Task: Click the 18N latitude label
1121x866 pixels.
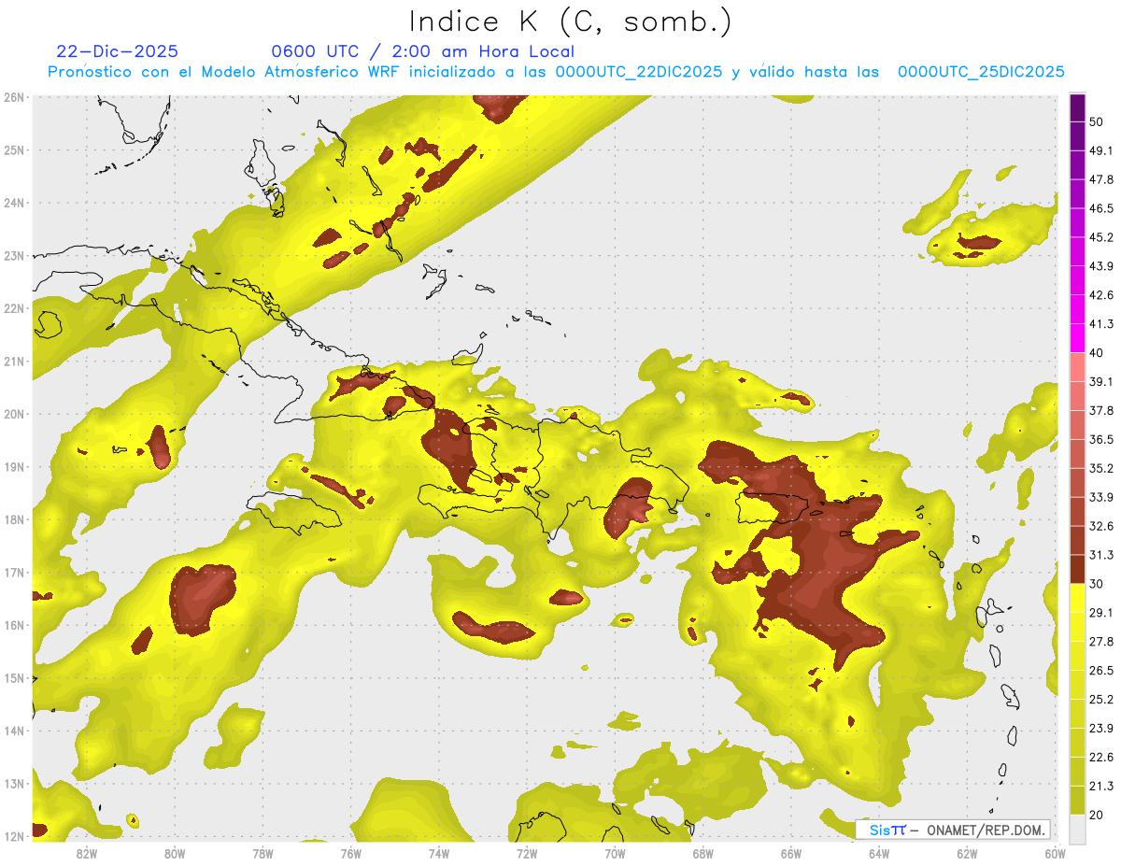Action: click(14, 519)
